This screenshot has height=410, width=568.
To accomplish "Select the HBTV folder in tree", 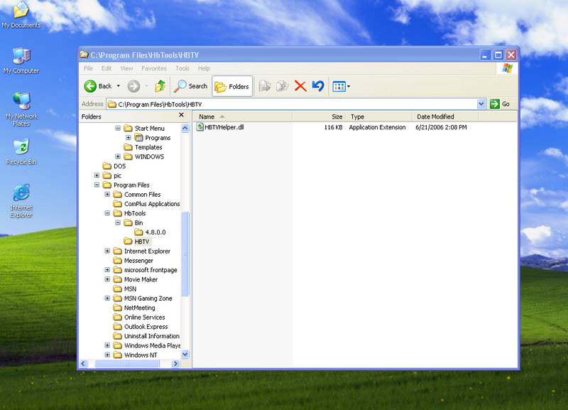I will [x=141, y=242].
